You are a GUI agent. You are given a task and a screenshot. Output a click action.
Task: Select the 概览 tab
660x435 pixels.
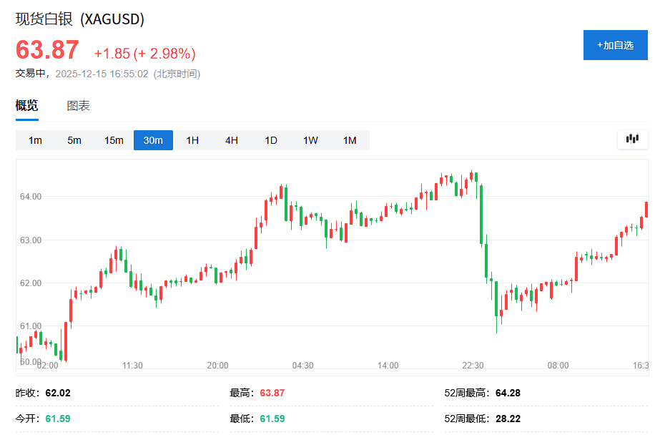tap(26, 104)
